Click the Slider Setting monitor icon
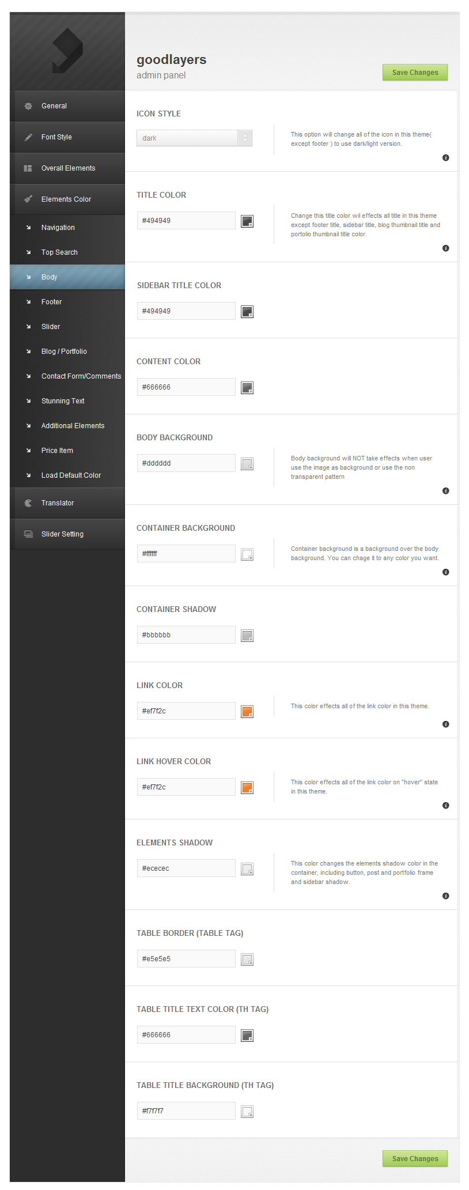This screenshot has height=1190, width=469. coord(28,534)
